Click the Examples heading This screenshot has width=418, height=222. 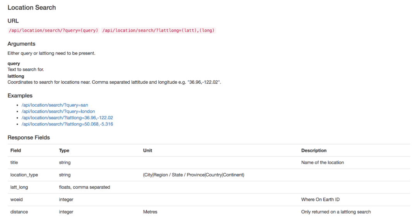tap(20, 96)
